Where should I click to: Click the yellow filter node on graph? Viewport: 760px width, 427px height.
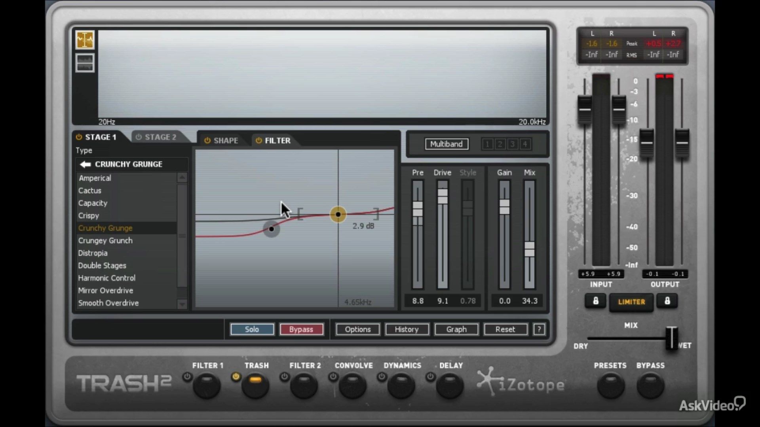(x=338, y=214)
